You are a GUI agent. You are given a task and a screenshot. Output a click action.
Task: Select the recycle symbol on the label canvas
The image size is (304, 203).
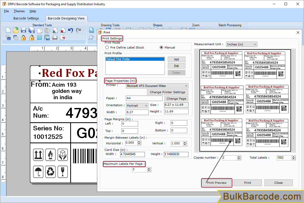[50, 172]
